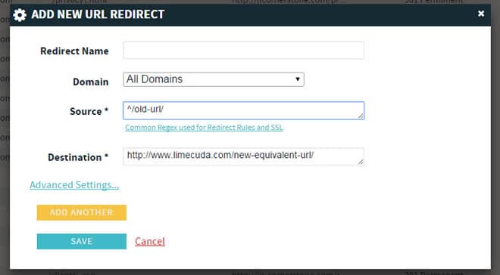This screenshot has height=275, width=500.
Task: Click the Source * label
Action: [x=89, y=111]
